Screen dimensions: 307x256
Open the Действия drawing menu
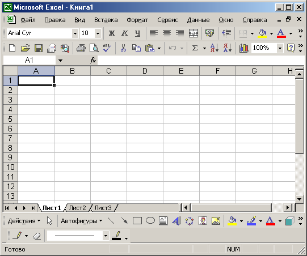click(x=24, y=221)
